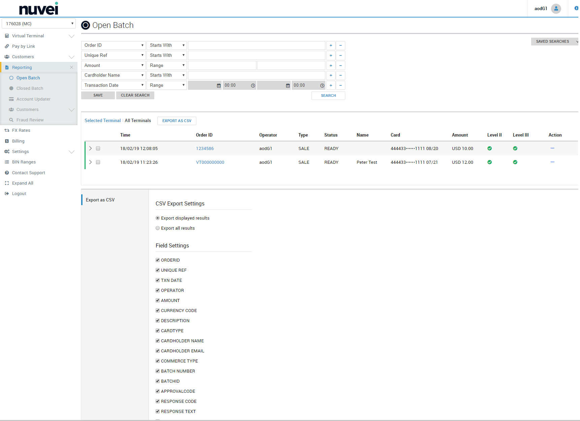Image resolution: width=580 pixels, height=421 pixels.
Task: Select the checkbox for transaction 1234586
Action: click(x=98, y=148)
